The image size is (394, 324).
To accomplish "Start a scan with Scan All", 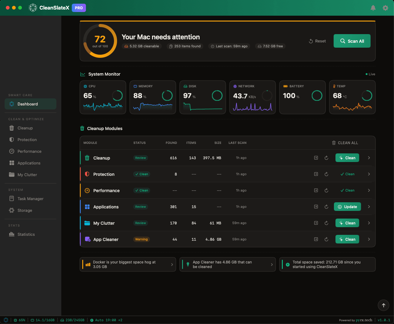I will coord(352,41).
